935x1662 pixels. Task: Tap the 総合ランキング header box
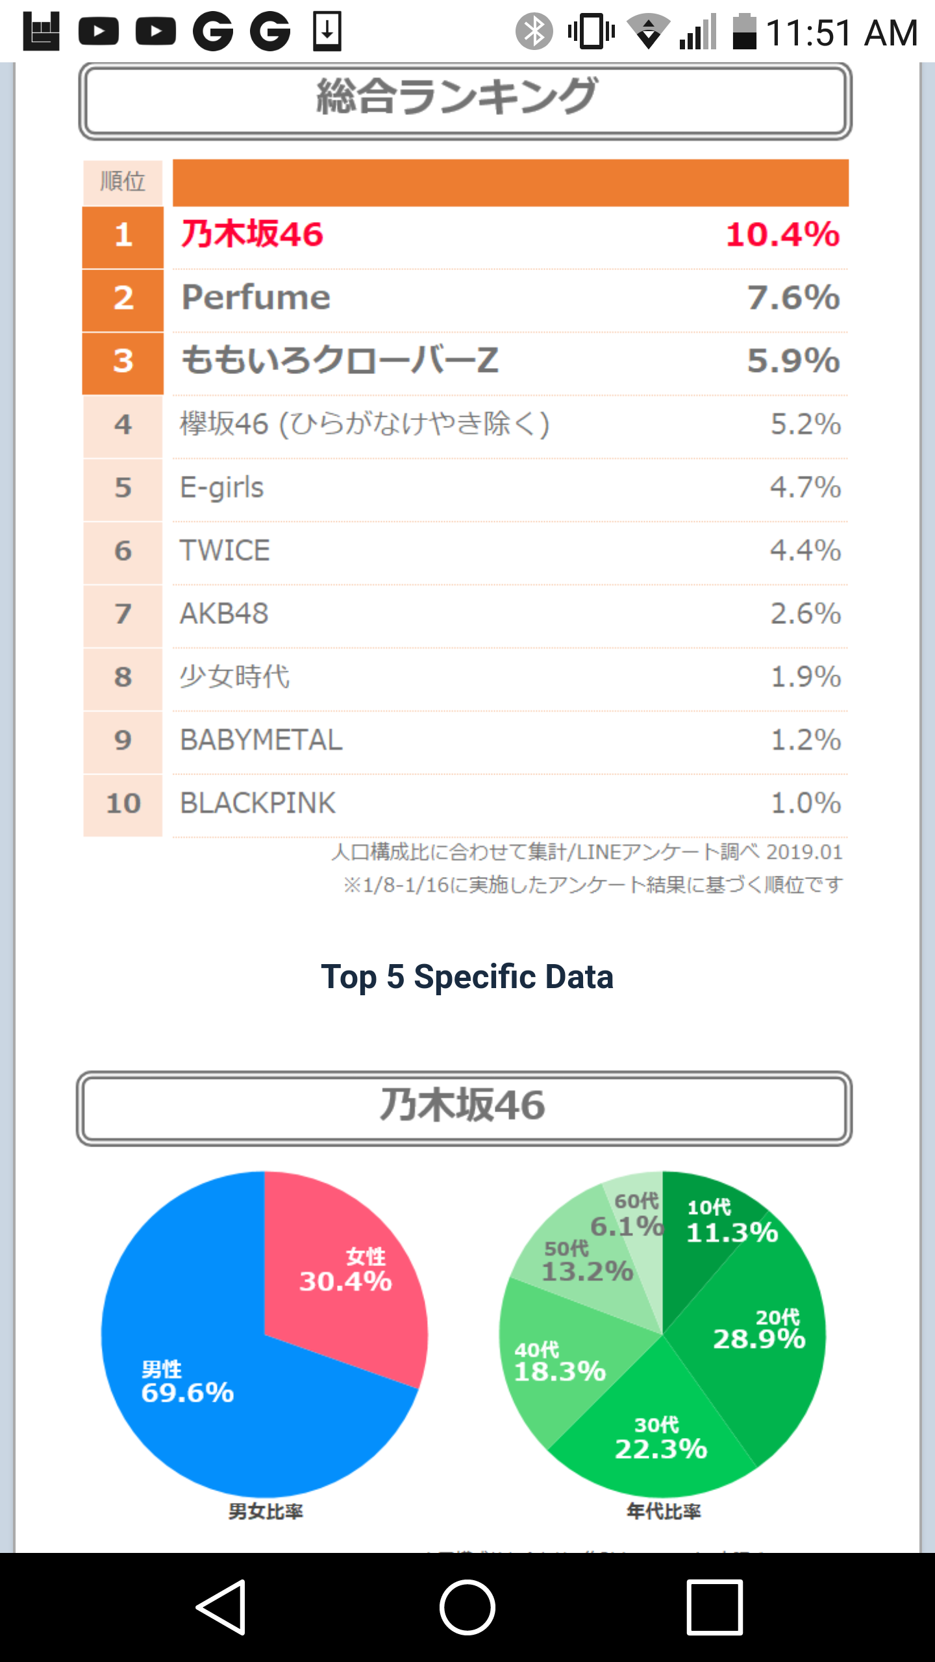click(465, 101)
